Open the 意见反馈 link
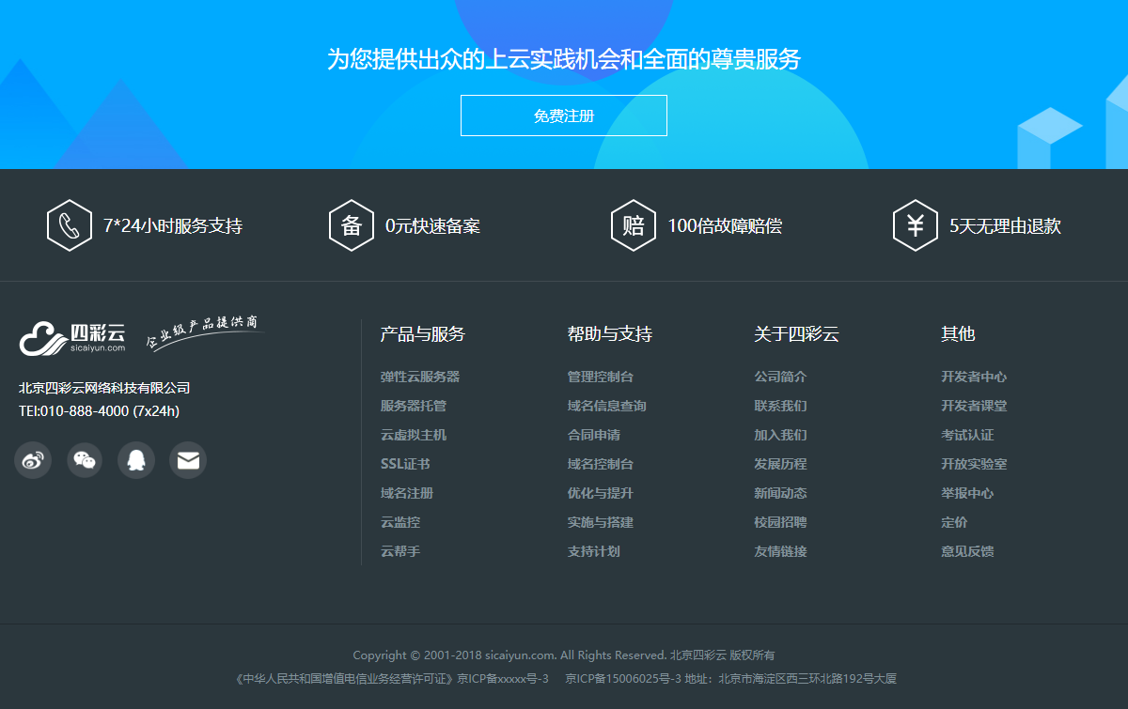1128x709 pixels. point(968,551)
